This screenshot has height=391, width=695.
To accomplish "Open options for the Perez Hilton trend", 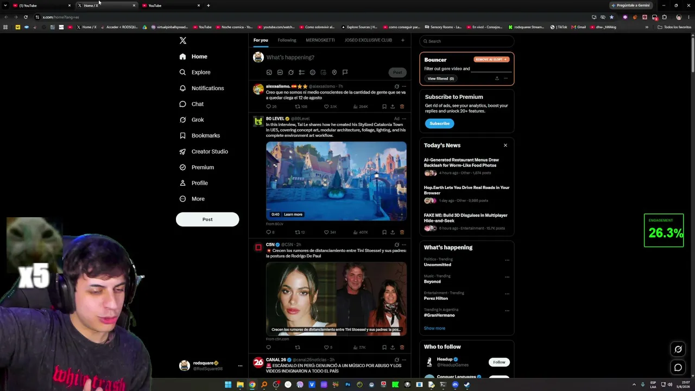I will point(507,294).
